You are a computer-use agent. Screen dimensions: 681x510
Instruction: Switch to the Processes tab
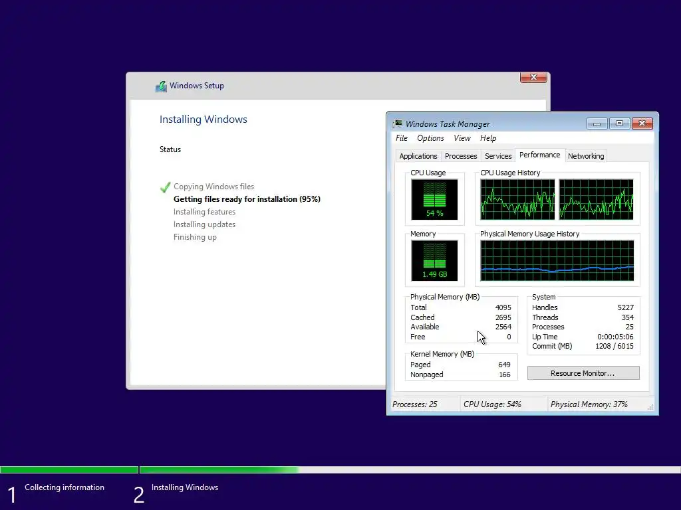point(461,156)
